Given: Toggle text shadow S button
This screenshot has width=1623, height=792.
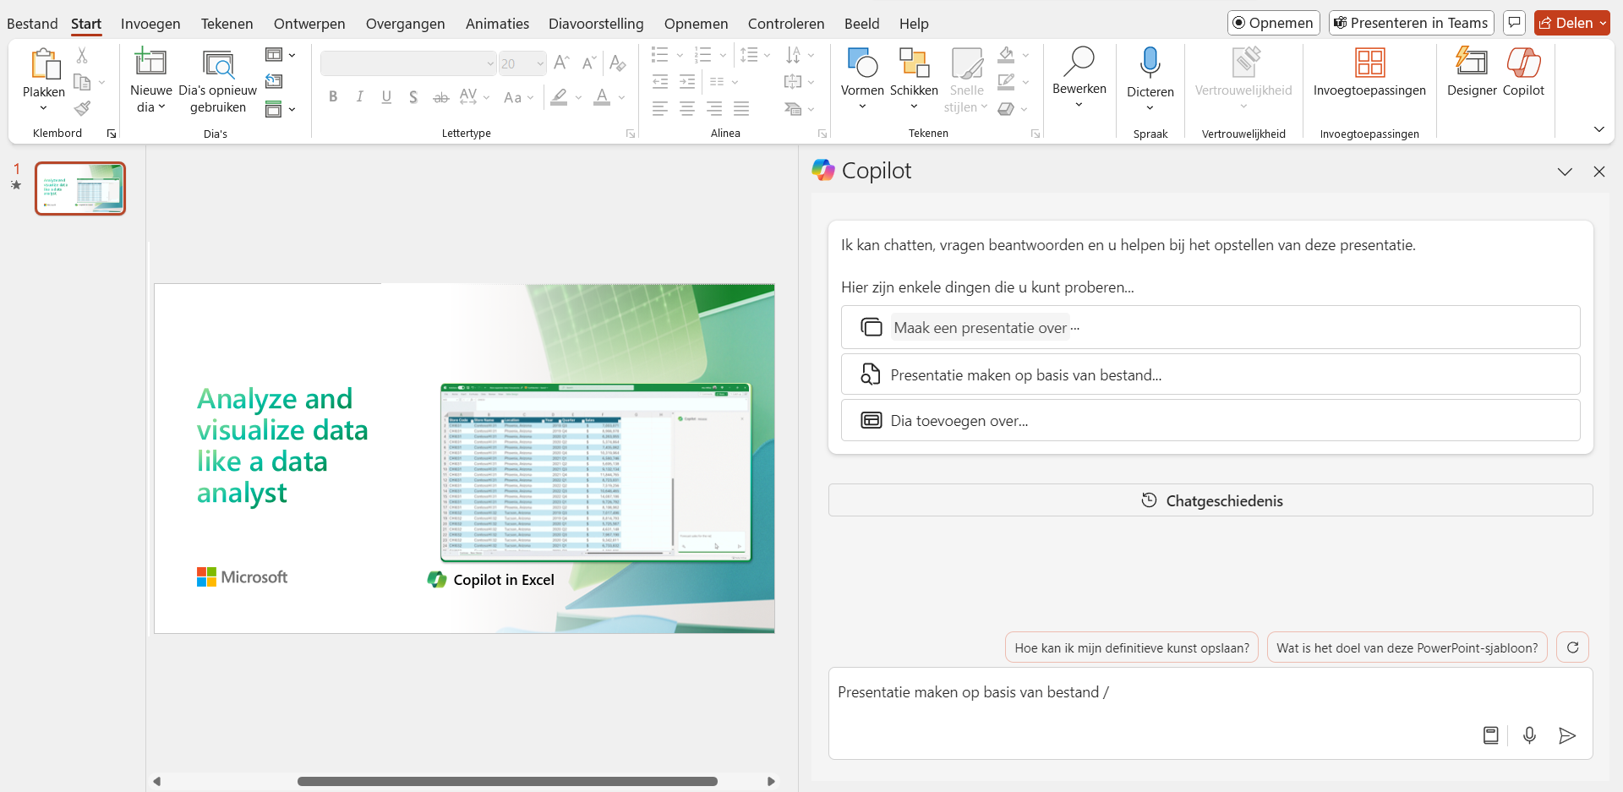Looking at the screenshot, I should pos(413,97).
